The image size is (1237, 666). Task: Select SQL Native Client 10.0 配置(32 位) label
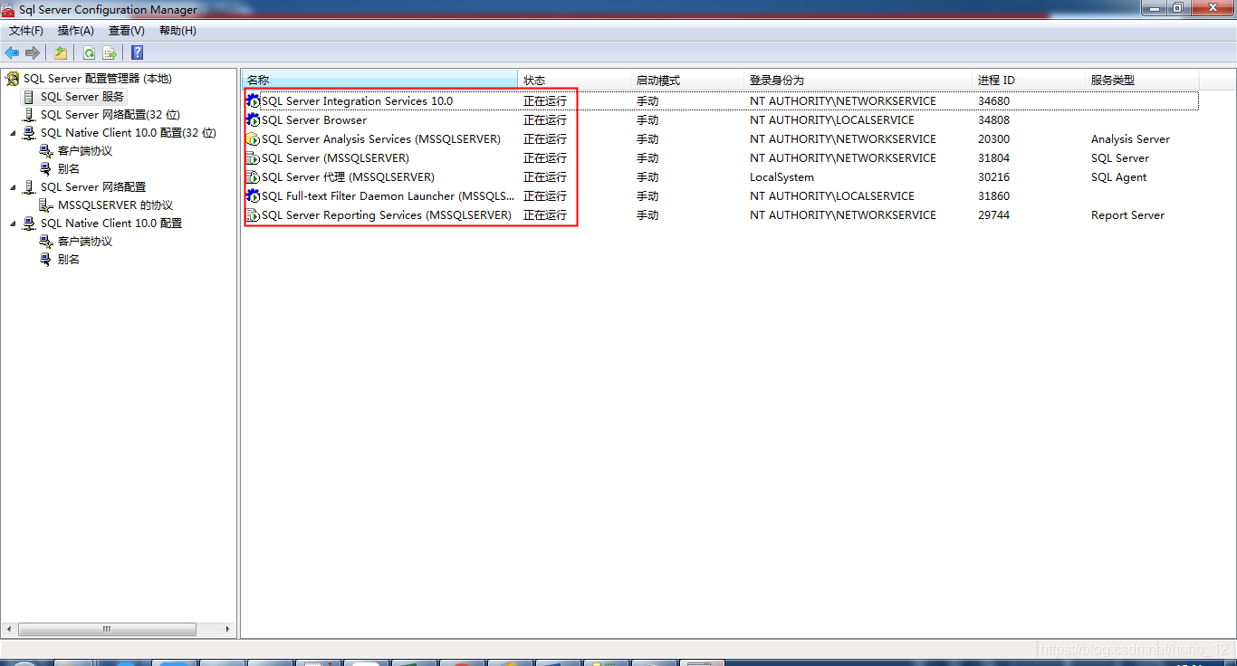click(x=129, y=133)
